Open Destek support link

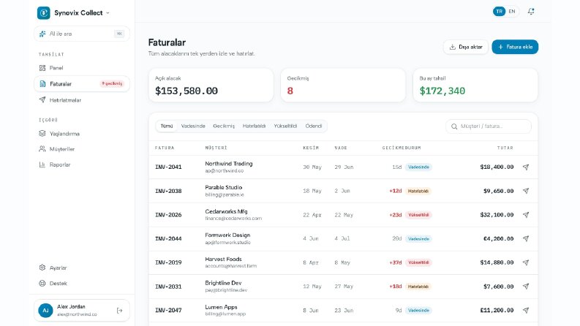point(82,283)
